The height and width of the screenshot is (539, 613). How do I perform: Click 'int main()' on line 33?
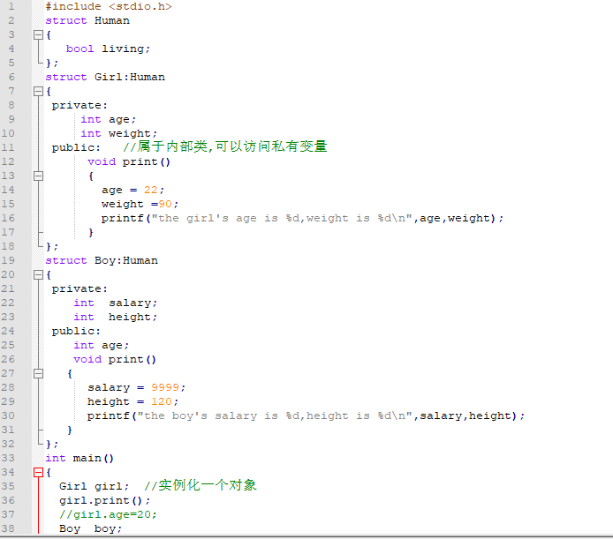(79, 458)
